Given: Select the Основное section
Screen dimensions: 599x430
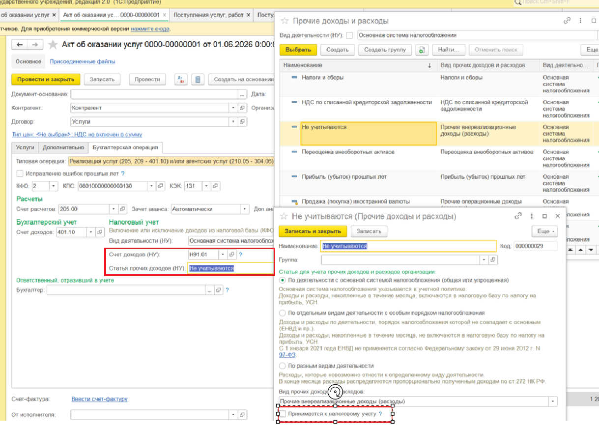Looking at the screenshot, I should pyautogui.click(x=29, y=61).
